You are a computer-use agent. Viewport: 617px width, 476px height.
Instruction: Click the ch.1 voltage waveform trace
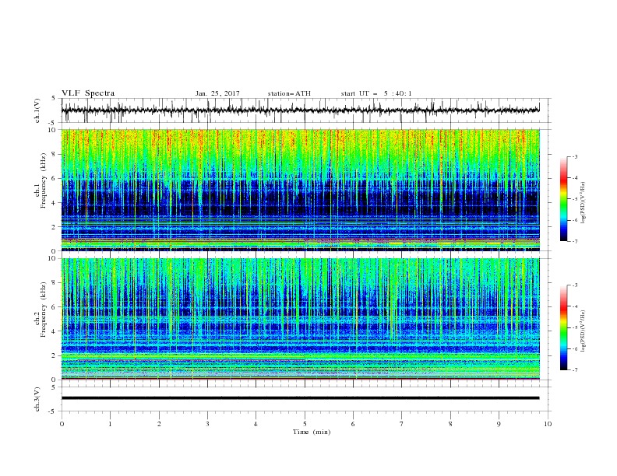(x=300, y=110)
